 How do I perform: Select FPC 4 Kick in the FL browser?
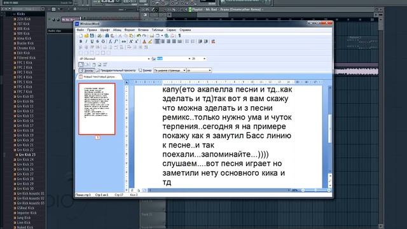point(25,77)
